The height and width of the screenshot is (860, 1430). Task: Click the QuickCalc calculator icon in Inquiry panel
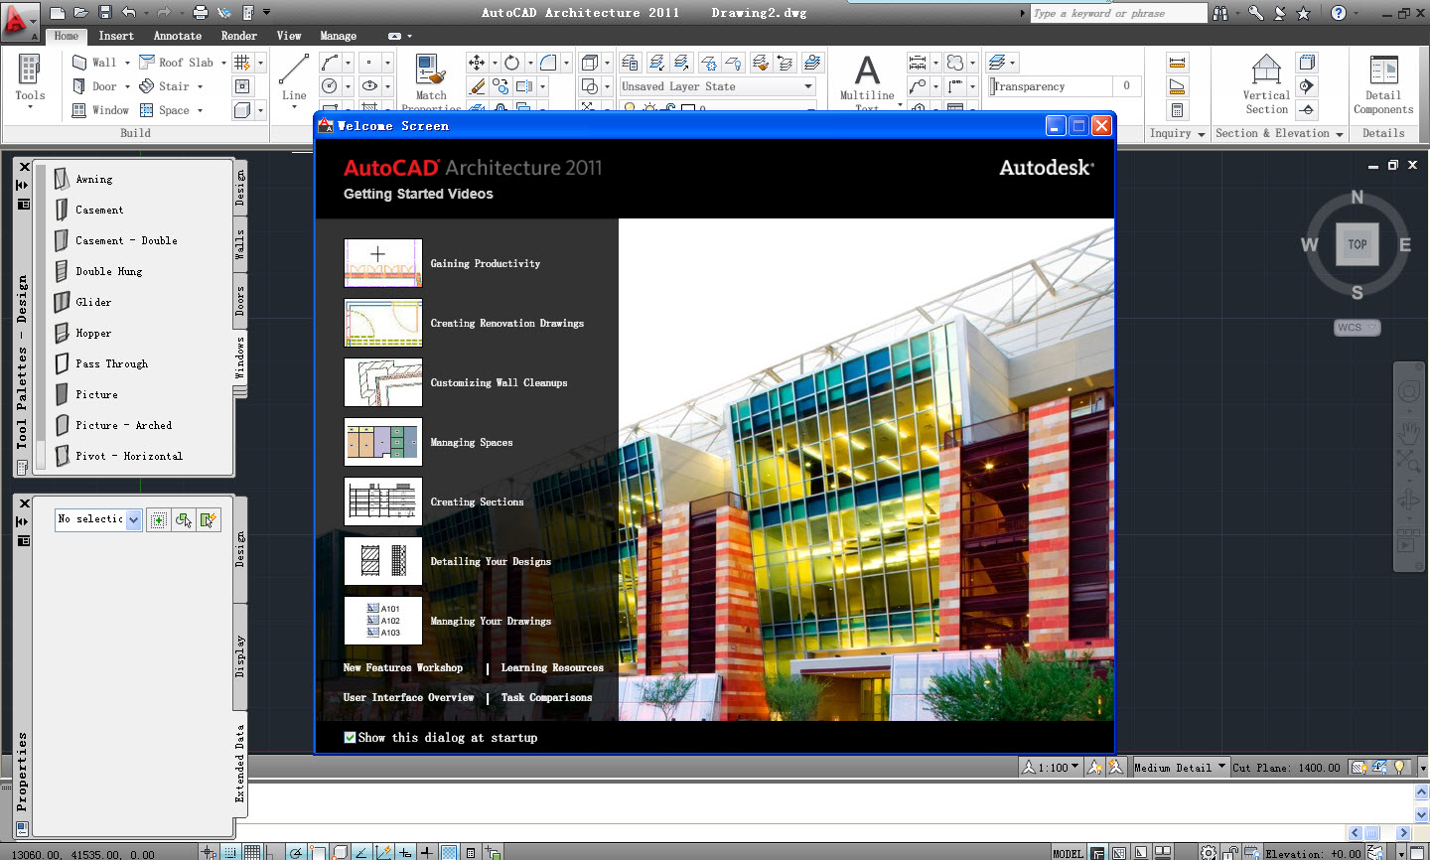click(x=1177, y=110)
